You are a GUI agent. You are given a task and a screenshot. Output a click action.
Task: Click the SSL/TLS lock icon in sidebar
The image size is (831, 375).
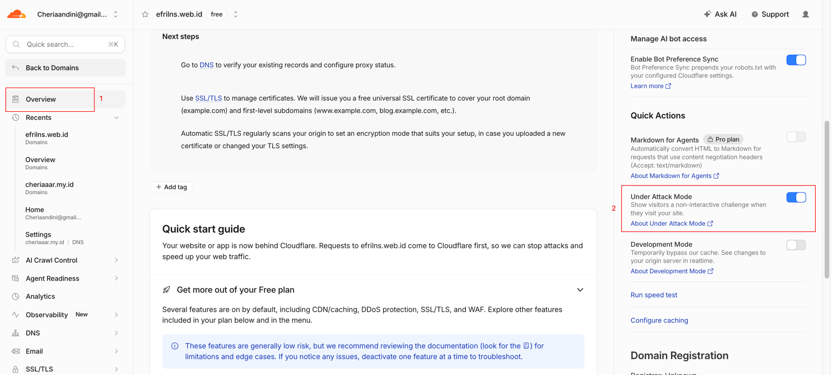[x=15, y=369]
